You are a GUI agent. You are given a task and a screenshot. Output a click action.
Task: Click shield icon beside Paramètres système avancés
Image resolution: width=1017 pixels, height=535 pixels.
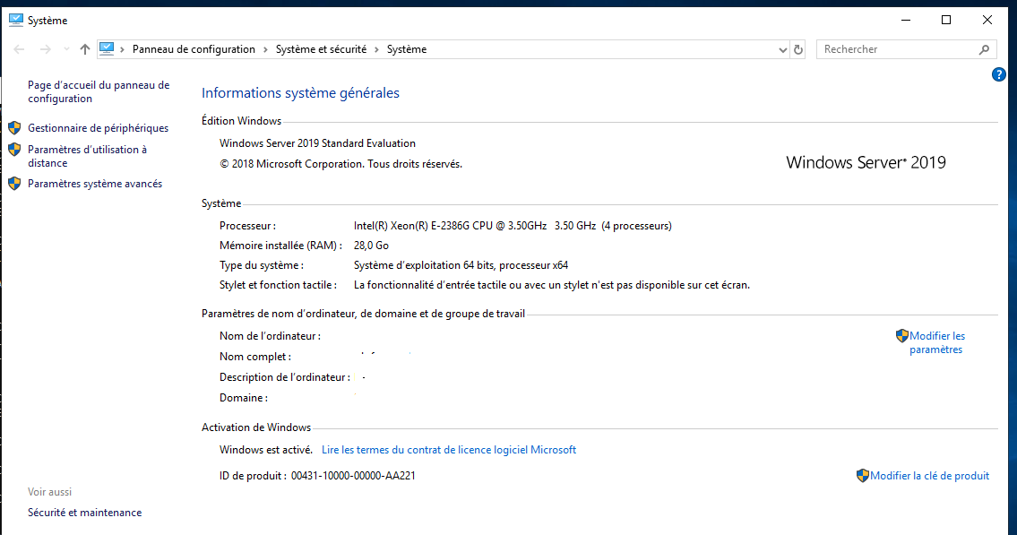tap(14, 184)
